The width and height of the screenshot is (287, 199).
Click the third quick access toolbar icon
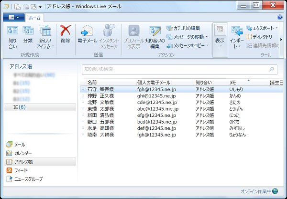(33, 7)
